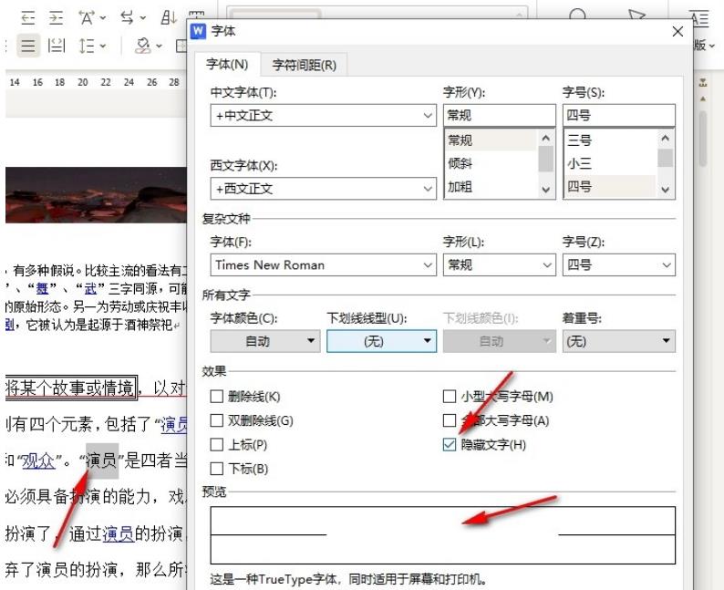
Task: Check the 小型大写字母(M) small caps checkbox
Action: (450, 396)
